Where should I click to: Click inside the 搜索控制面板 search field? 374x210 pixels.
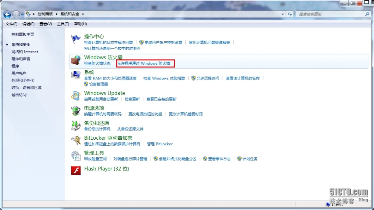pyautogui.click(x=330, y=14)
